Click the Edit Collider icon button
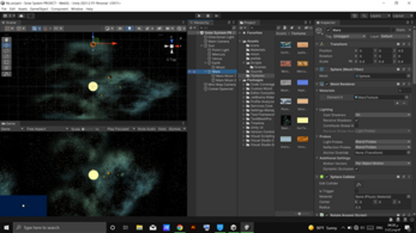Image resolution: width=416 pixels, height=233 pixels. (359, 184)
